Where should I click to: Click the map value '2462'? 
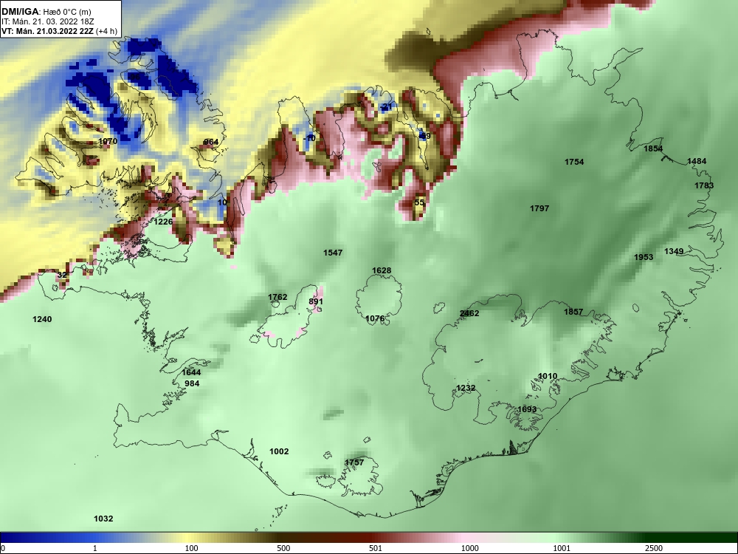tap(469, 313)
